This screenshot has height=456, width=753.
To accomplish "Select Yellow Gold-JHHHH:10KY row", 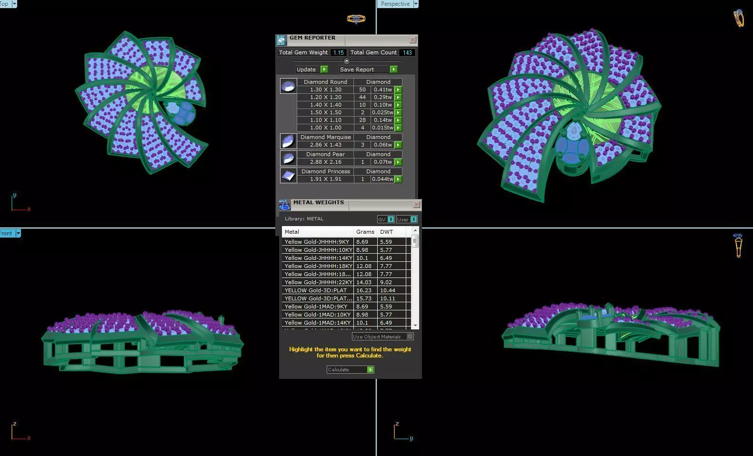I will pos(346,250).
